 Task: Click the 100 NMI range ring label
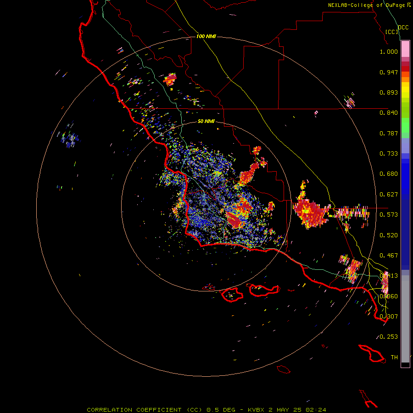click(x=206, y=36)
